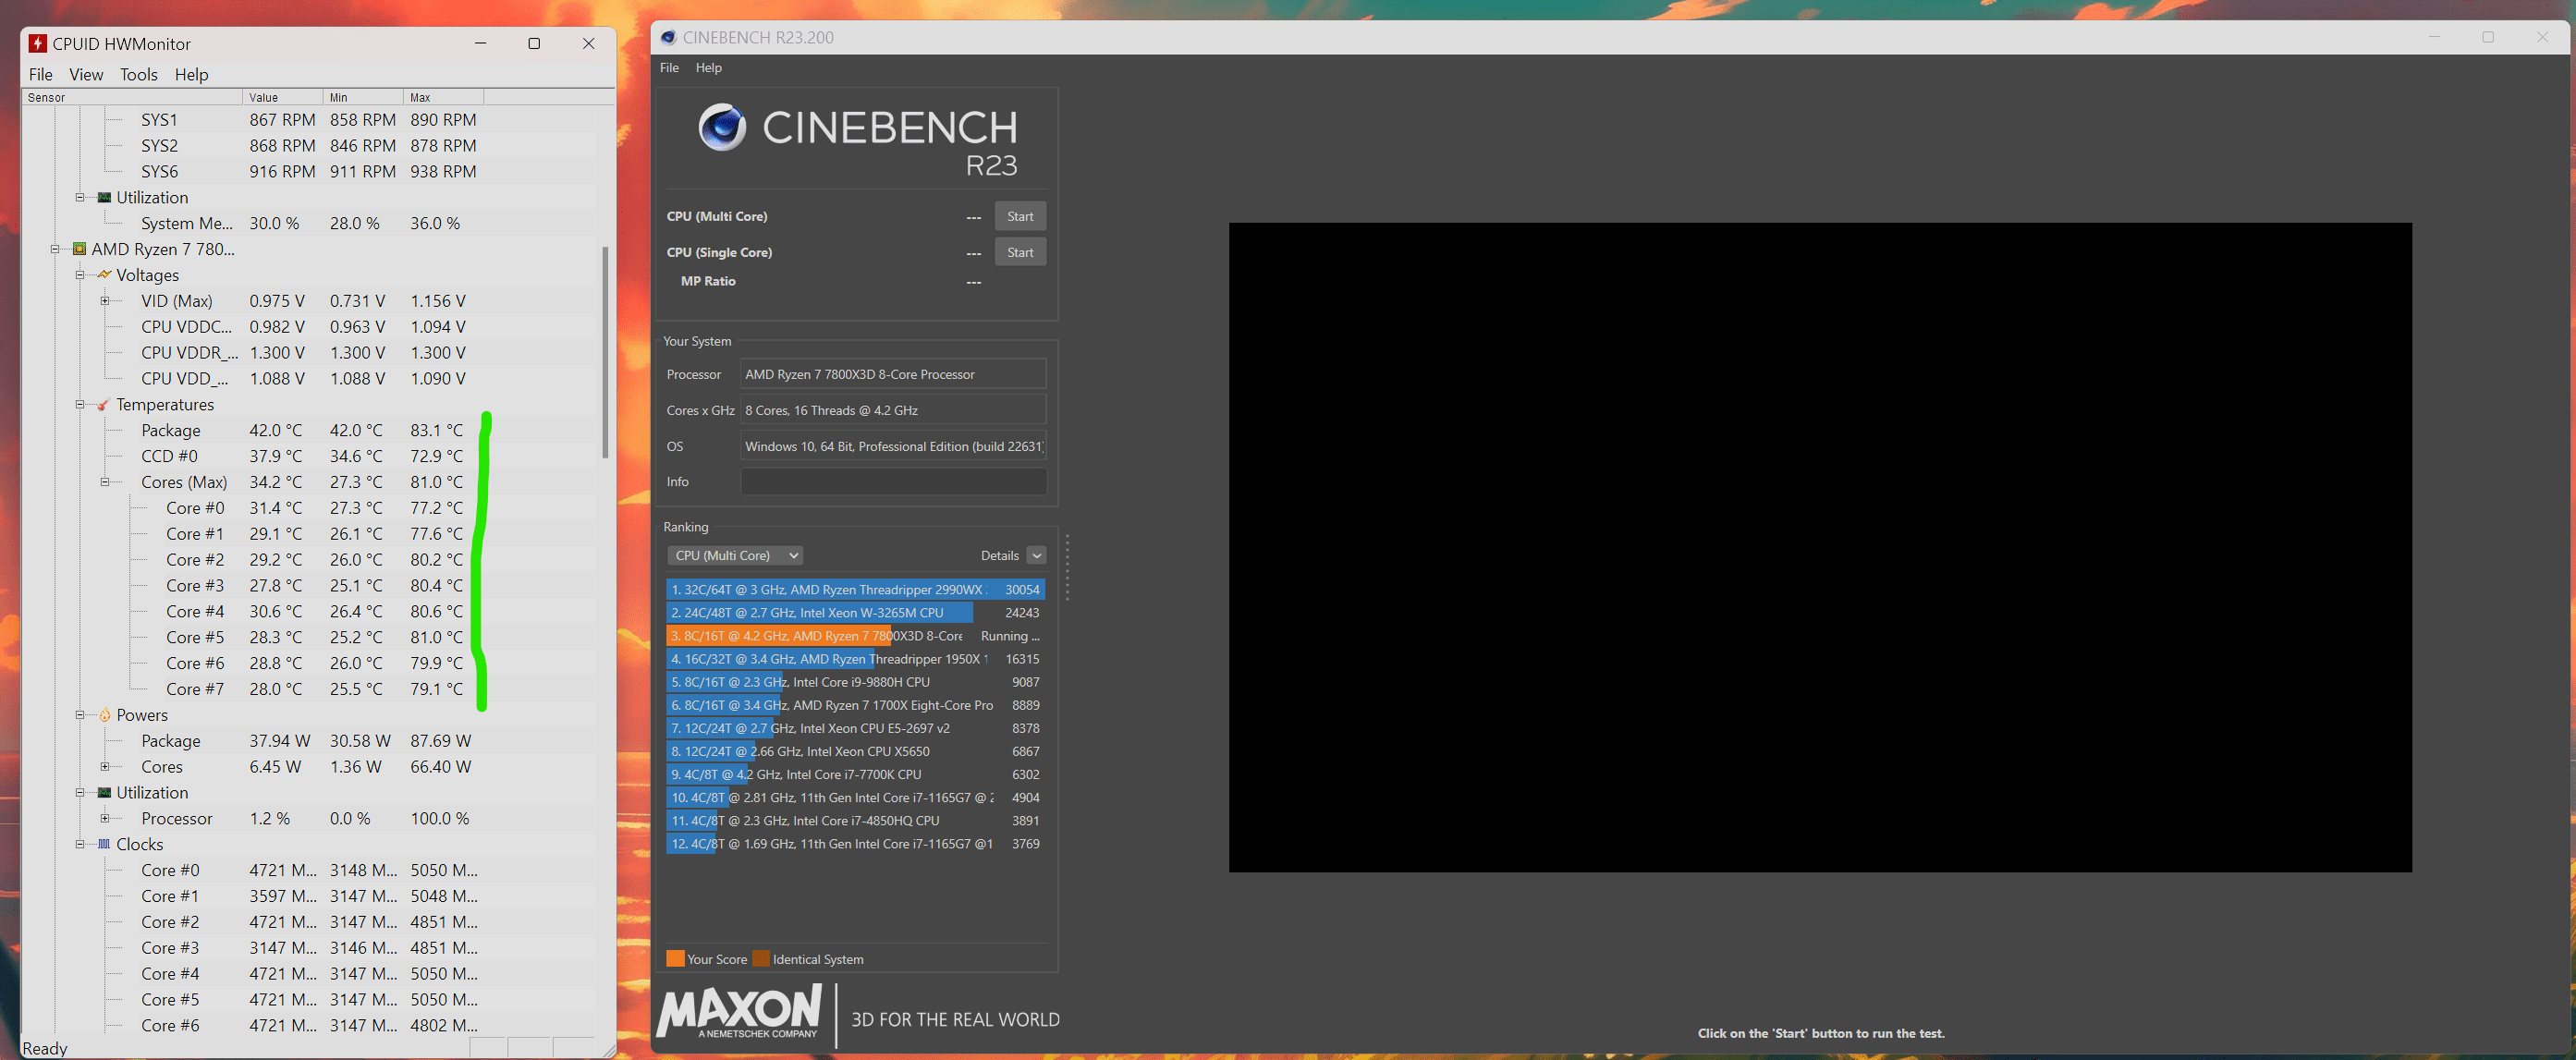Click the Temperatures thermometer icon
Screen dimensions: 2576x1060
point(104,405)
